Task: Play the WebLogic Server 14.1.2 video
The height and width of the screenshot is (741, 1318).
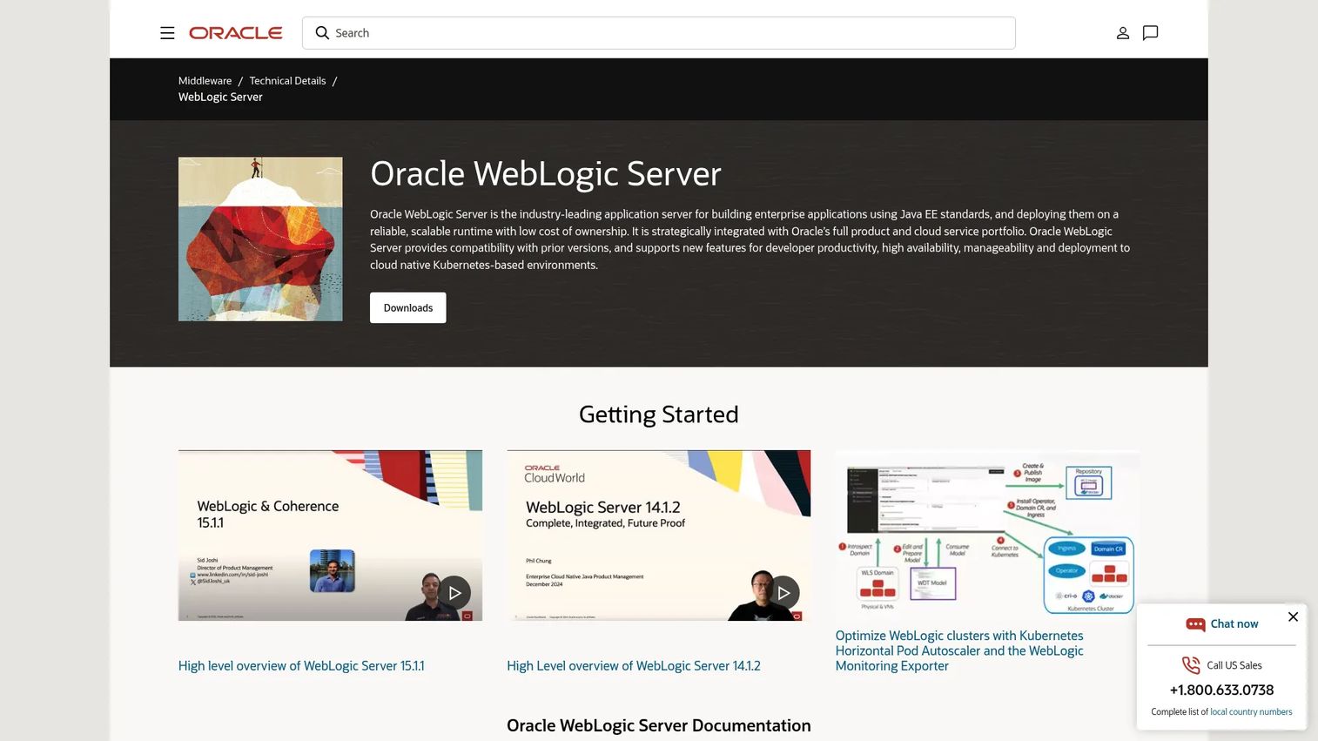Action: pos(783,593)
